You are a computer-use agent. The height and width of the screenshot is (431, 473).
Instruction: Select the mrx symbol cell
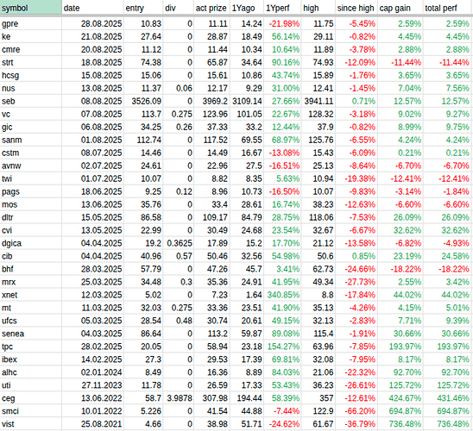point(31,282)
